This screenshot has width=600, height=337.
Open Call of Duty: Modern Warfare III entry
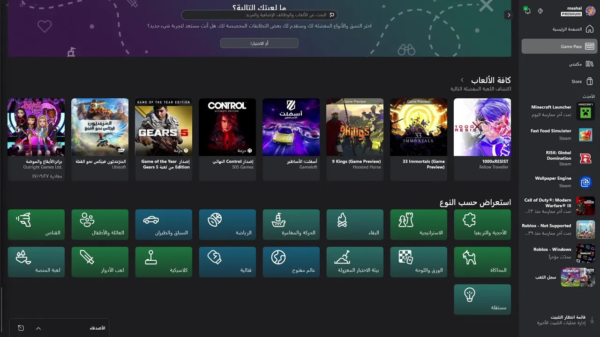click(559, 205)
